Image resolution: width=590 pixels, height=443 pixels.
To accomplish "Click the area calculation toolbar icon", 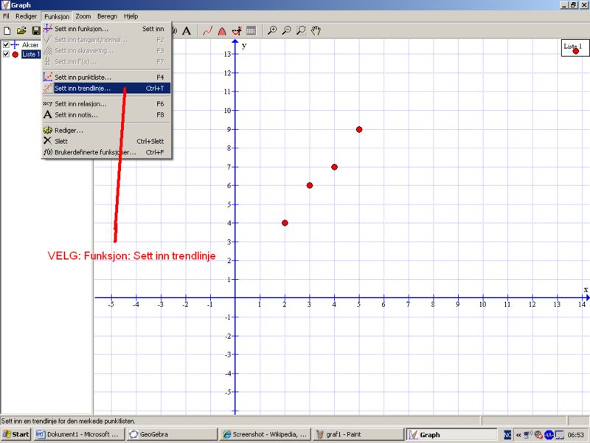I will click(222, 31).
